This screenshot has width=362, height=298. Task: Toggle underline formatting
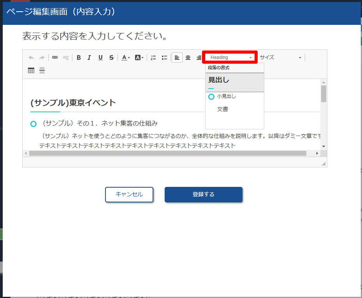click(x=100, y=58)
